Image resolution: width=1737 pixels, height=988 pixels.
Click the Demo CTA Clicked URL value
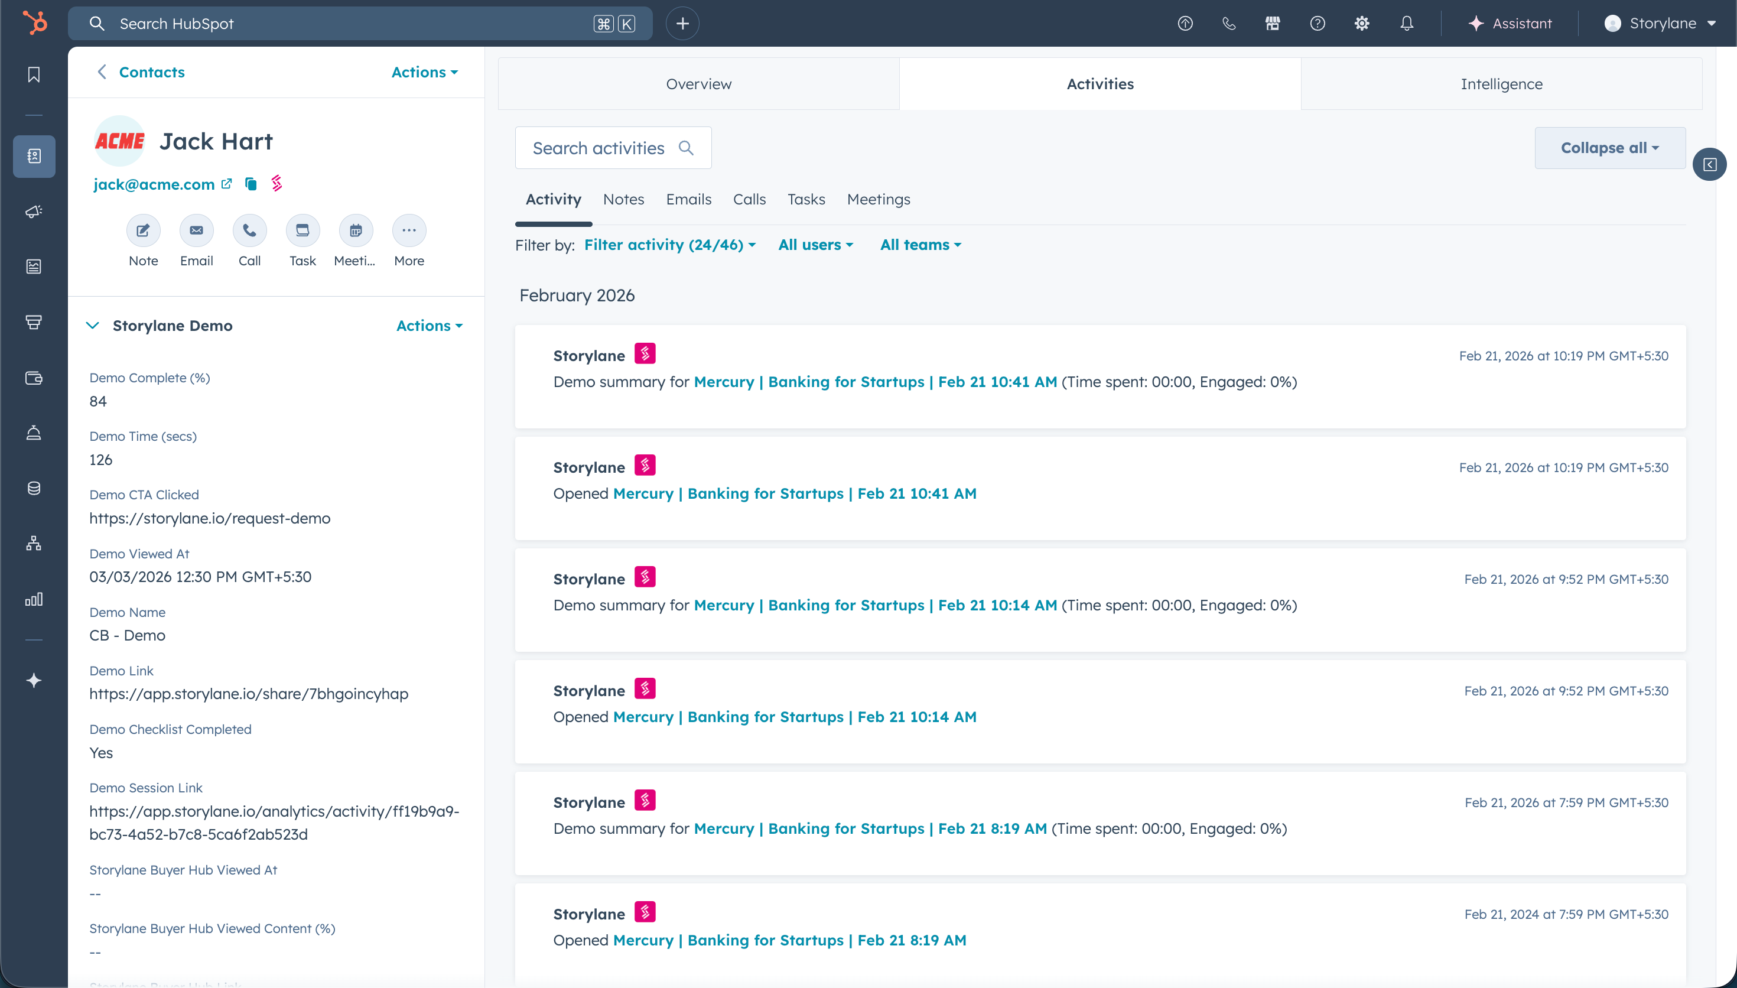210,518
